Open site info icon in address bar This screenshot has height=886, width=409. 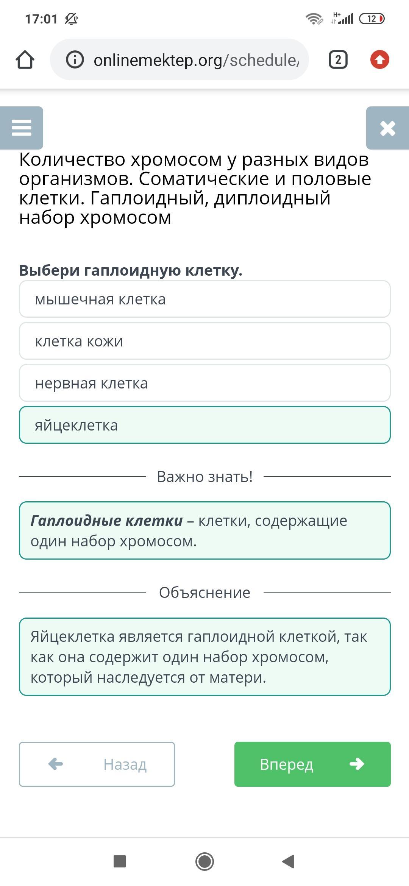pos(75,60)
